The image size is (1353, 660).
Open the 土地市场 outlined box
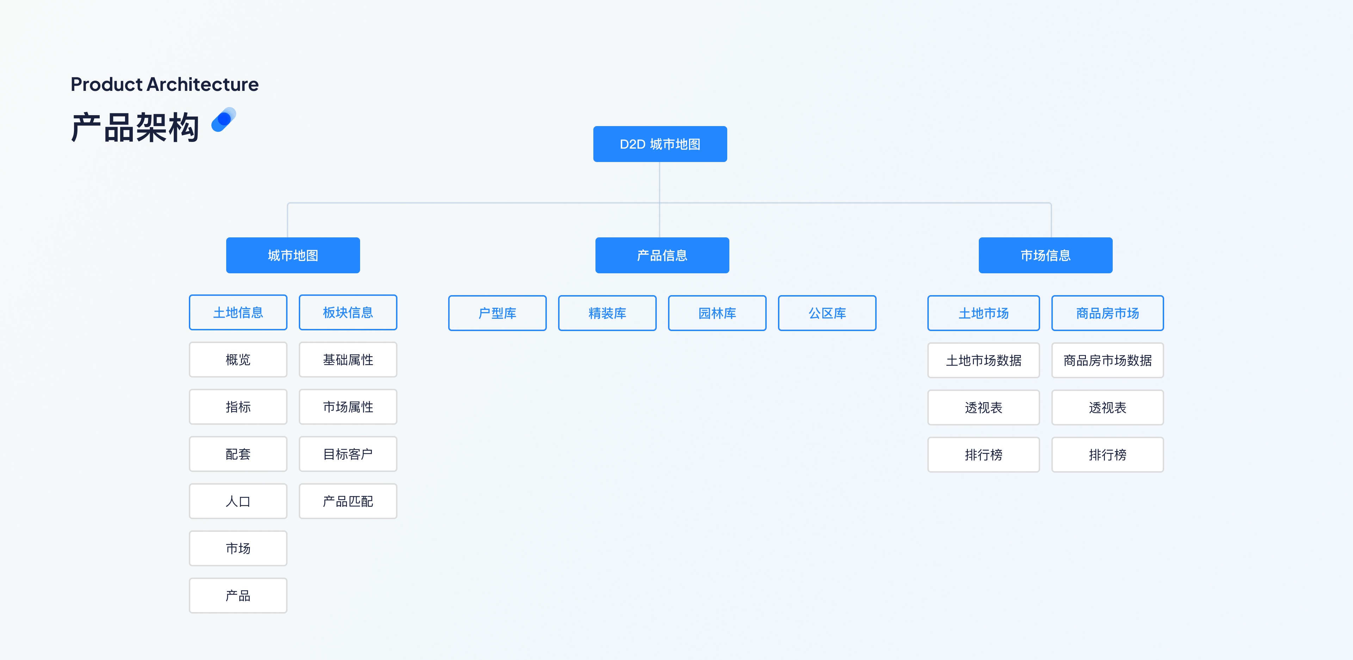[x=983, y=313]
